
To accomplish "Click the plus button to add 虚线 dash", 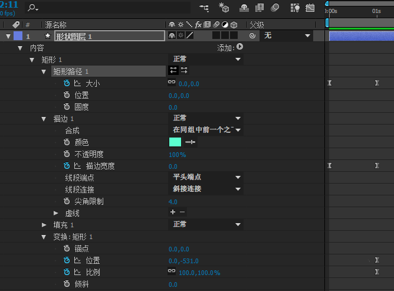I will pos(173,212).
